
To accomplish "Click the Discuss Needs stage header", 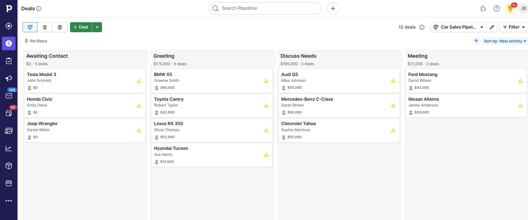I will [x=298, y=56].
